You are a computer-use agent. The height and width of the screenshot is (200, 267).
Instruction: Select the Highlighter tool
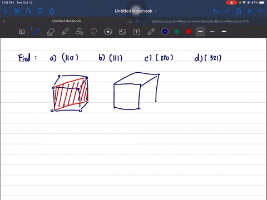65,32
